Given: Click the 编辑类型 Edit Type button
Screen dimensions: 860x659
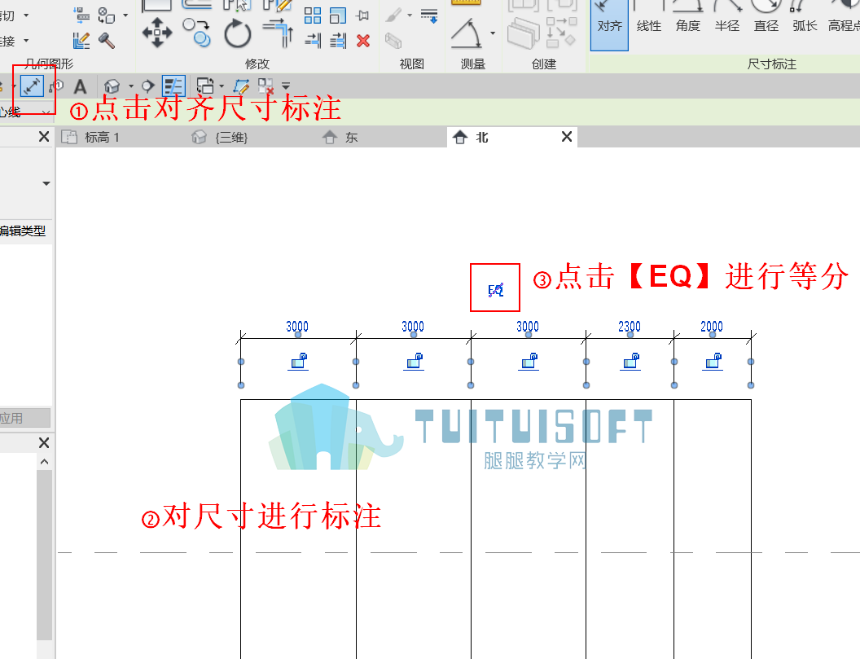Looking at the screenshot, I should point(23,231).
